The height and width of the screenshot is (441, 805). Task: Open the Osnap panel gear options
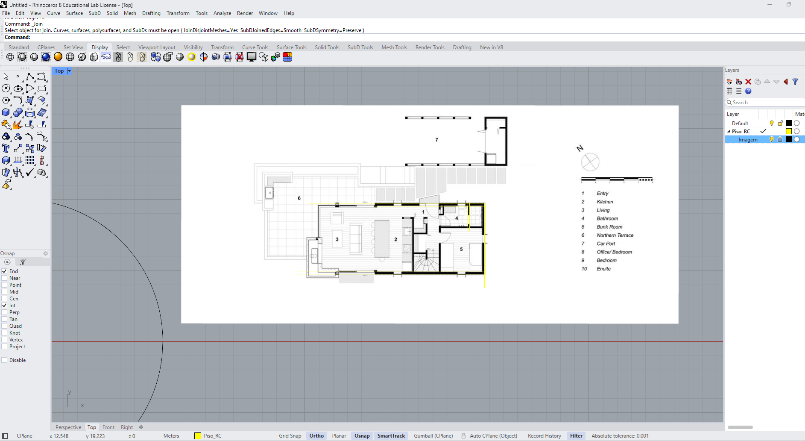coord(46,253)
